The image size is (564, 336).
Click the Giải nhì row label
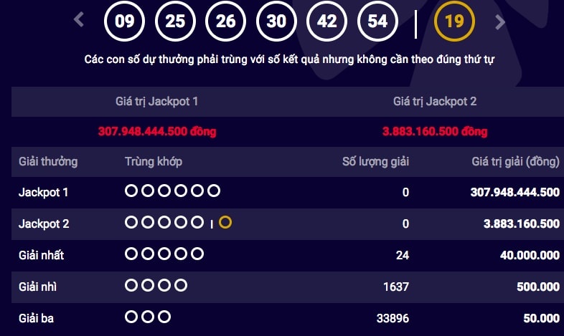pyautogui.click(x=38, y=287)
